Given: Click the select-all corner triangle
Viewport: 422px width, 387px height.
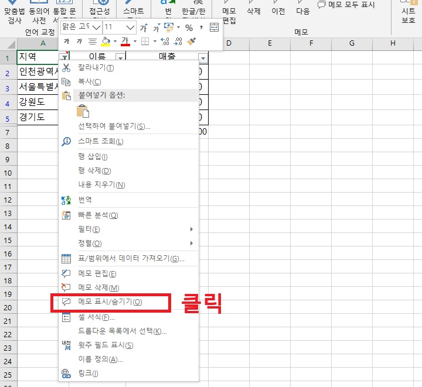Looking at the screenshot, I should [x=11, y=44].
